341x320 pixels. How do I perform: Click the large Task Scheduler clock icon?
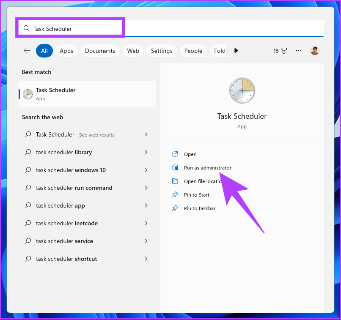pyautogui.click(x=242, y=90)
